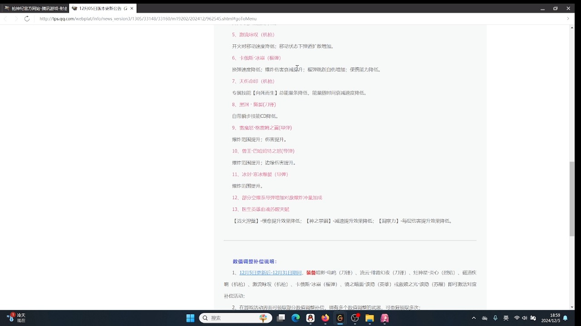Screen dimensions: 581x326
Task: Click heading 6、卡俄斯·冰崩（榴弹）
Action: 256,58
